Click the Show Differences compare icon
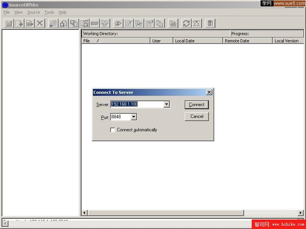The height and width of the screenshot is (229, 306). click(x=139, y=24)
